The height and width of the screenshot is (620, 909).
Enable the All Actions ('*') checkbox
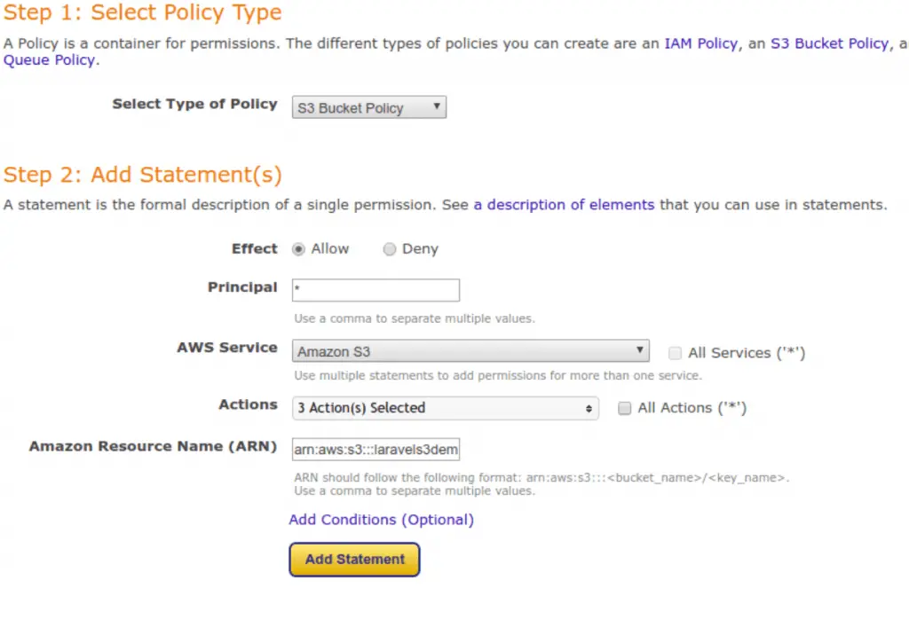[624, 408]
